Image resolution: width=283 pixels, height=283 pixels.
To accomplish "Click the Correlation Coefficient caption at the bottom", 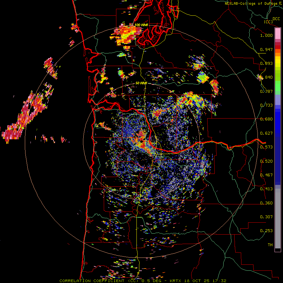I will [x=143, y=281].
